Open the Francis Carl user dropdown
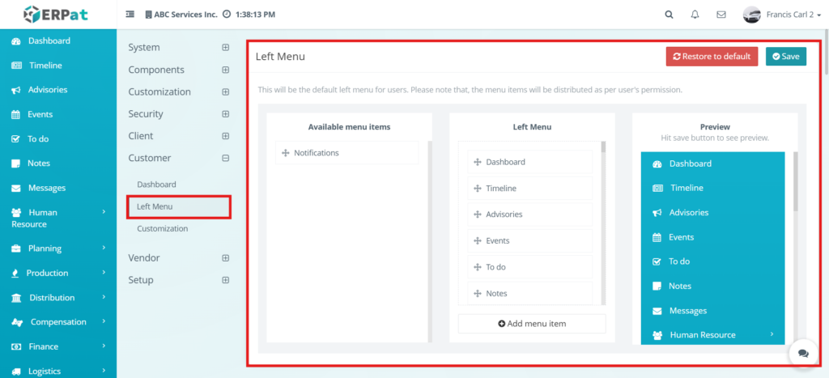This screenshot has height=378, width=829. 777,15
